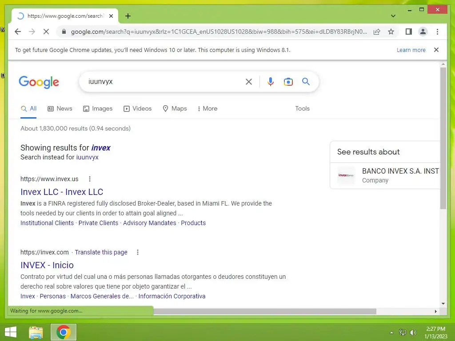Viewport: 455px width, 341px height.
Task: Click the corrected term invex
Action: tap(101, 148)
